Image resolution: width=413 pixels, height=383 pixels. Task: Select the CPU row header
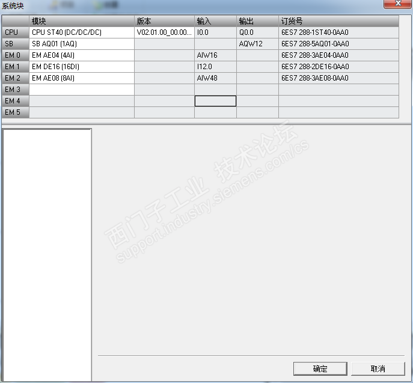point(16,32)
